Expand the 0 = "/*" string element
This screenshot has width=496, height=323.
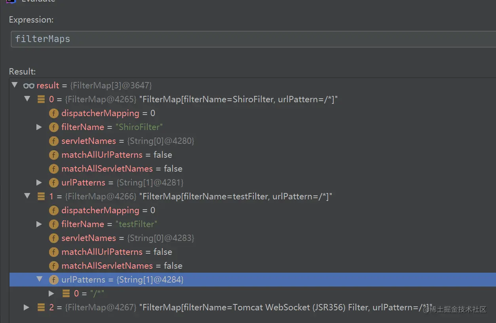51,293
